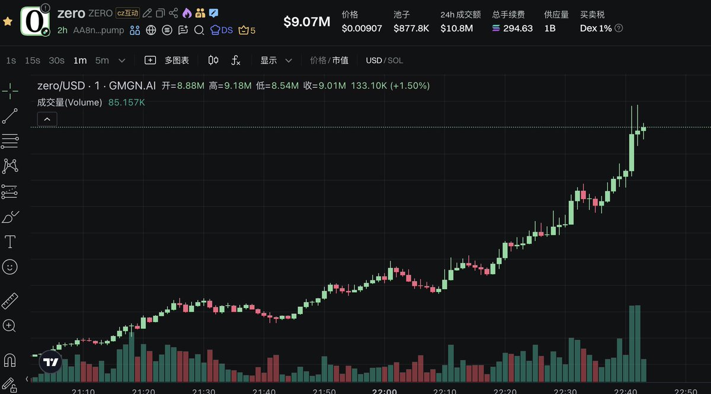Switch to the 5m timeframe

point(102,60)
